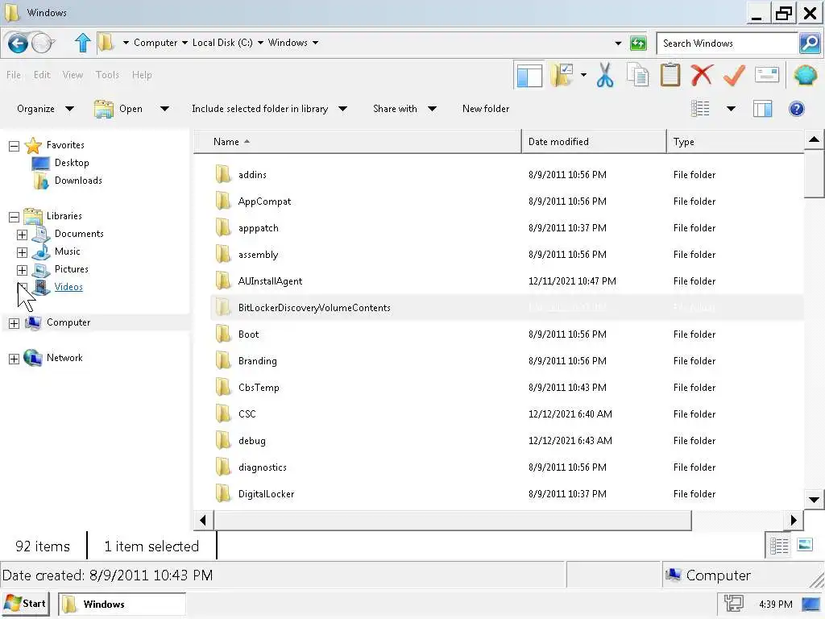The height and width of the screenshot is (619, 825).
Task: Paste with the clipboard icon
Action: (x=670, y=75)
